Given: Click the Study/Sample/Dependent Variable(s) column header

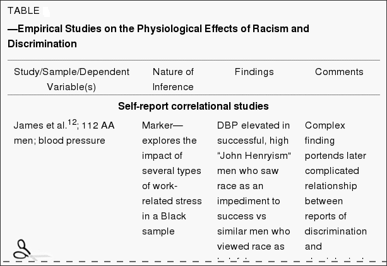Looking at the screenshot, I should 71,79.
